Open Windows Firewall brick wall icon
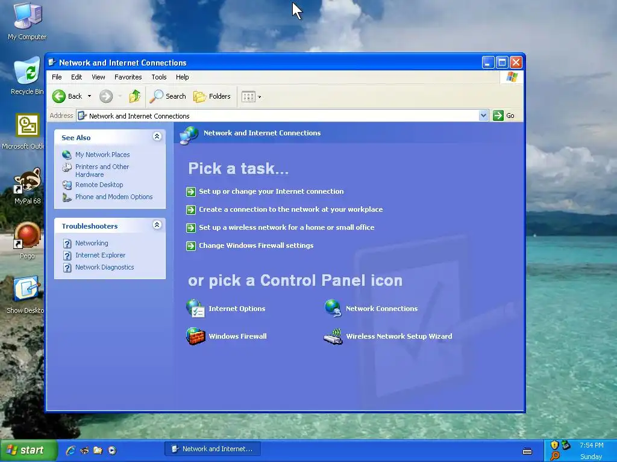 pos(196,336)
